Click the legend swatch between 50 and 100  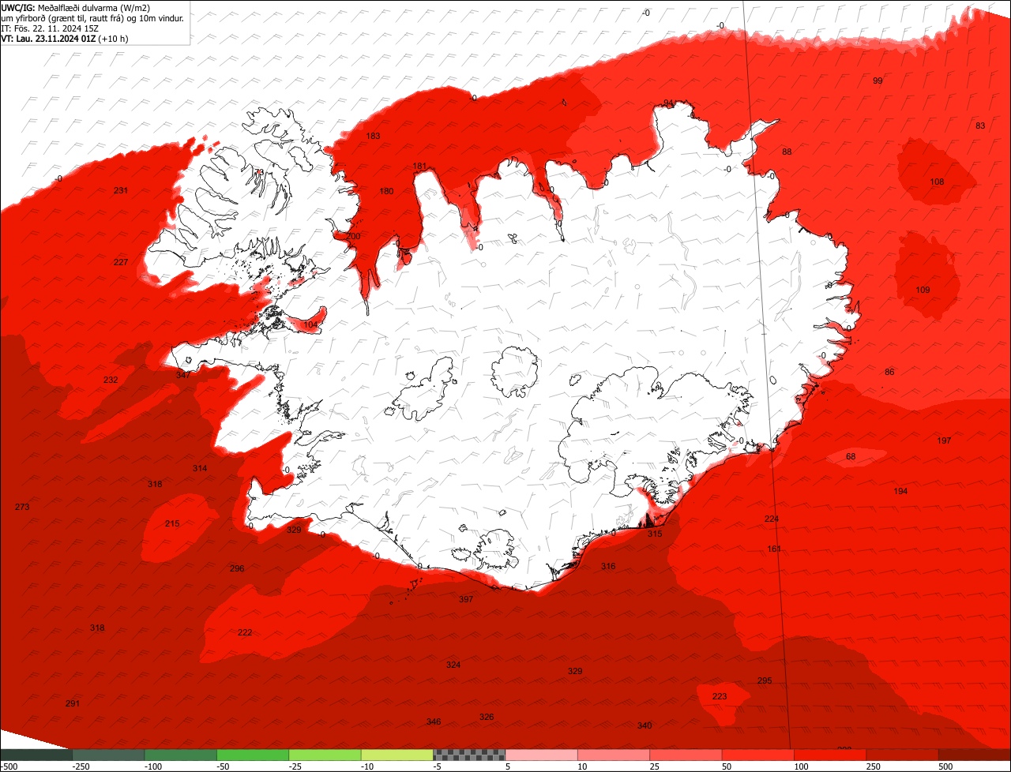(758, 755)
